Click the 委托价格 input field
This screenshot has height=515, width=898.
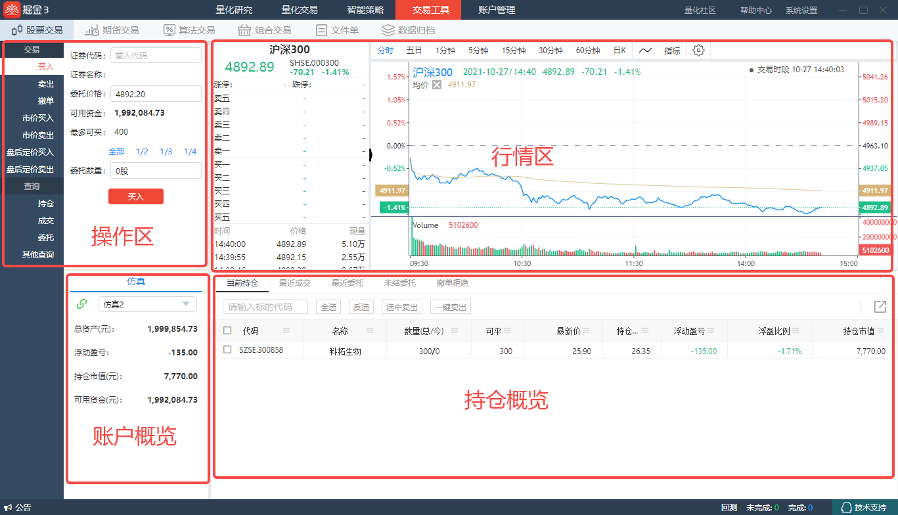[156, 94]
